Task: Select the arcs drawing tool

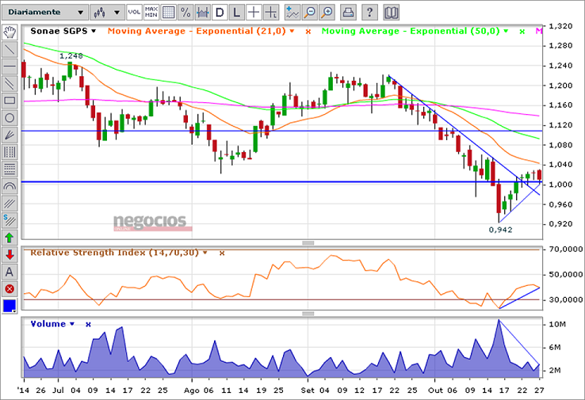Action: tap(10, 186)
